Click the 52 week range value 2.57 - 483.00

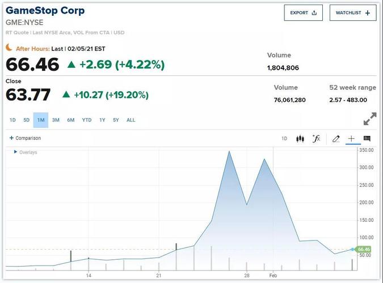click(x=348, y=100)
